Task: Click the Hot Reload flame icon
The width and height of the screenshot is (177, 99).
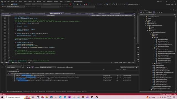Action: click(x=71, y=4)
